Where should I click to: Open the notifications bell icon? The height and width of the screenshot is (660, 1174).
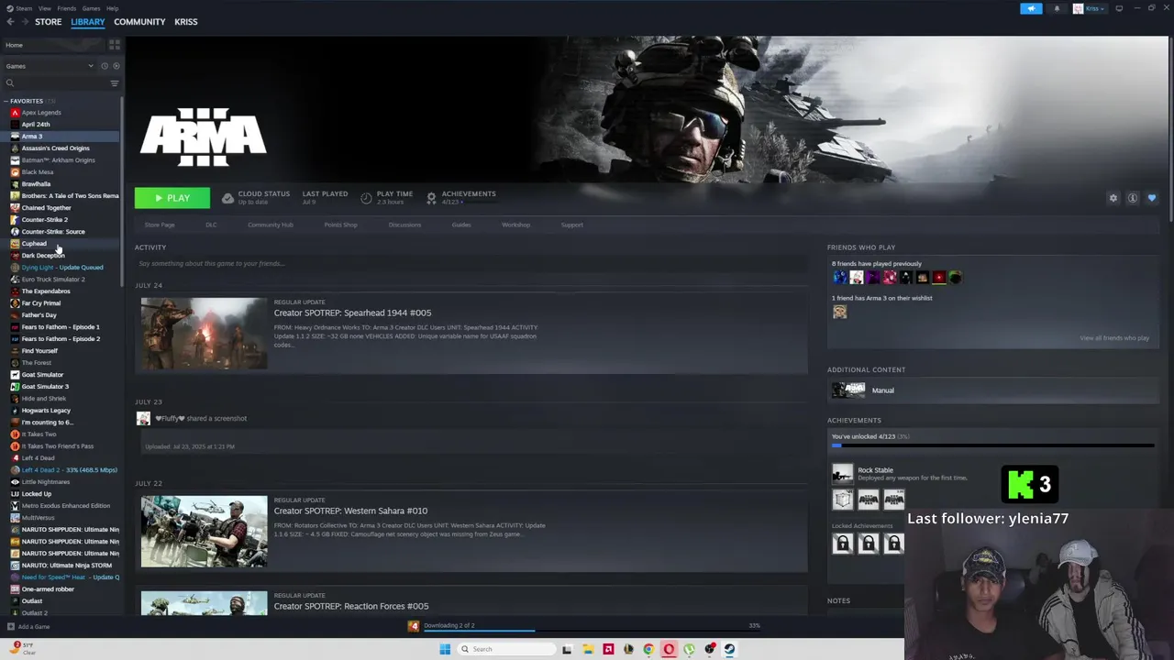1057,8
